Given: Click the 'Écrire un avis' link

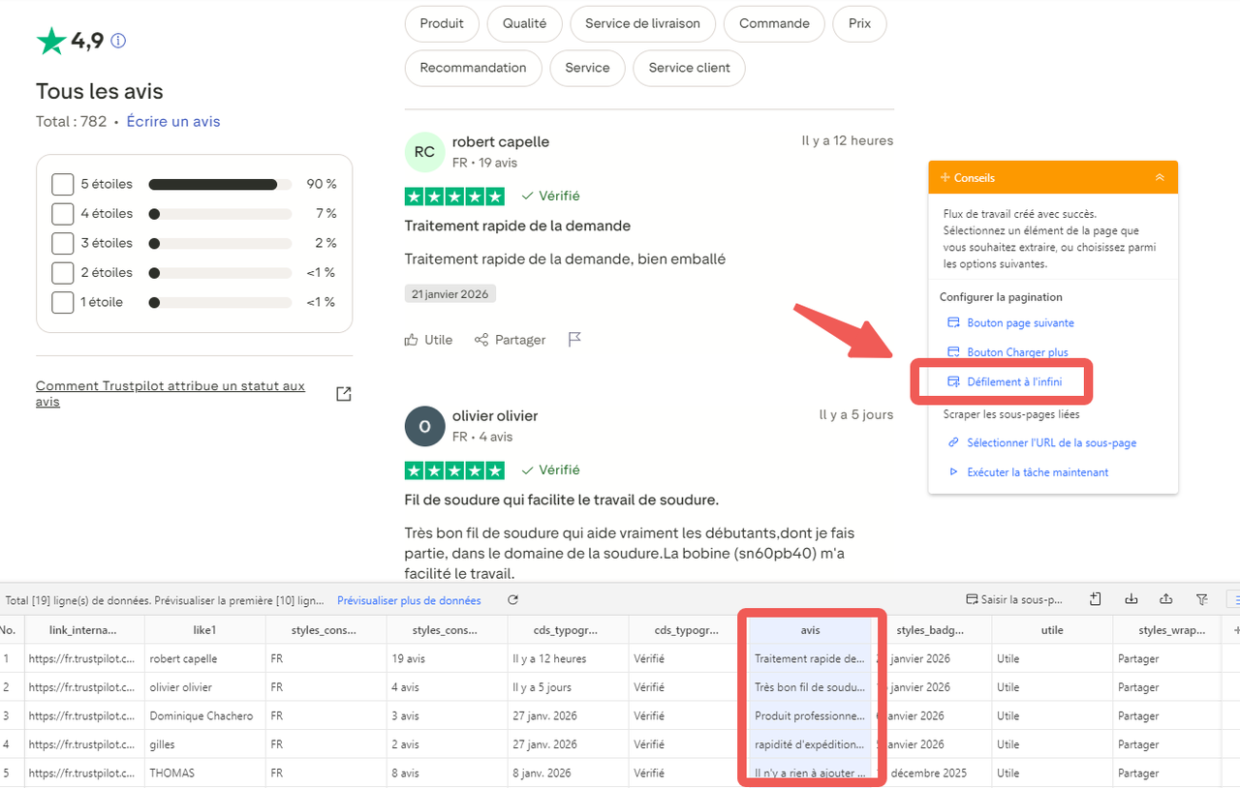Looking at the screenshot, I should click(x=172, y=121).
